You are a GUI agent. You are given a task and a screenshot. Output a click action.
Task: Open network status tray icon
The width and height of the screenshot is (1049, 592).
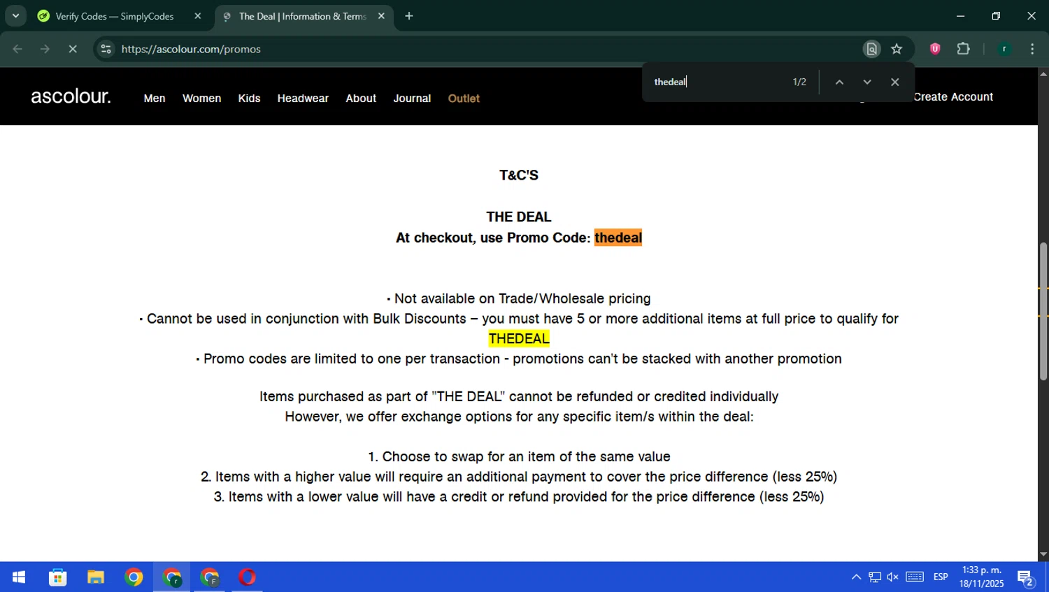pyautogui.click(x=875, y=577)
